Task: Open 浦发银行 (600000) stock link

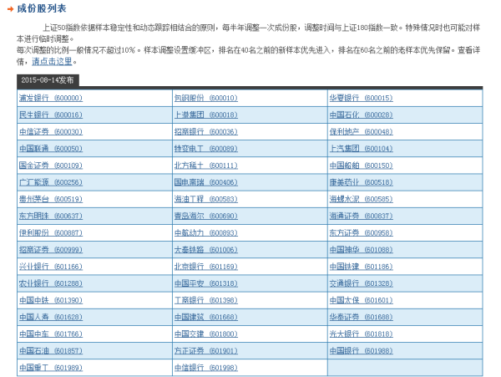Action: click(50, 98)
